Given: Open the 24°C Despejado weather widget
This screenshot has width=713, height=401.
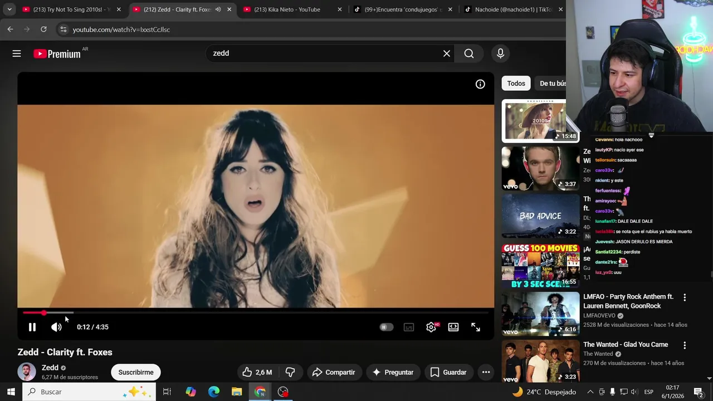Looking at the screenshot, I should (x=544, y=392).
